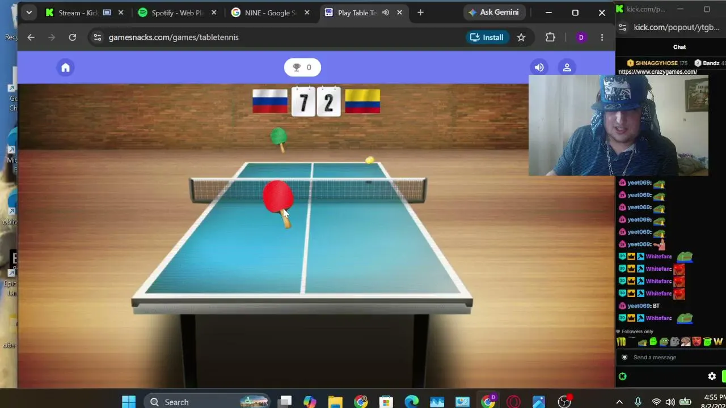Open the tab search dropdown arrow
This screenshot has width=726, height=408.
pos(29,12)
